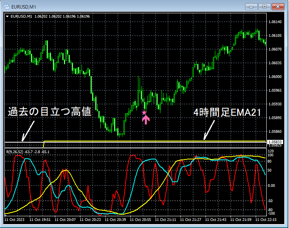Viewport: 289px width, 228px height.
Task: Select the 過去の目立つ高値 text label
Action: pyautogui.click(x=50, y=112)
